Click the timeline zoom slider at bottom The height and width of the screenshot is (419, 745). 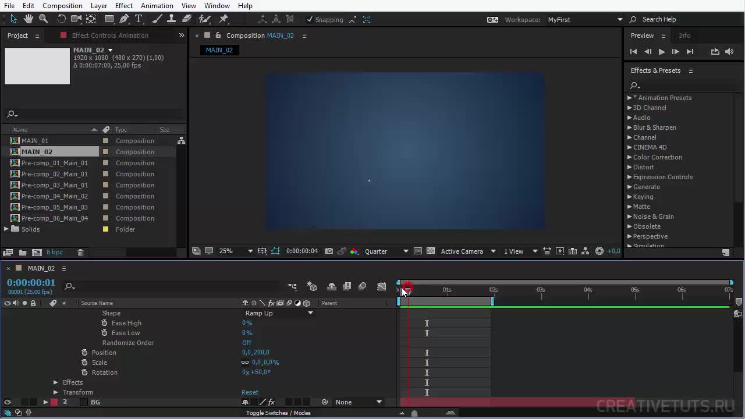[x=414, y=413]
